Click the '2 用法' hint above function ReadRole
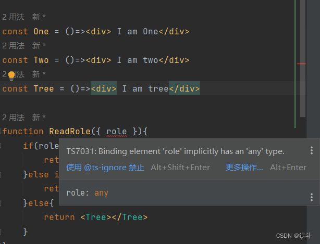 tap(13, 118)
